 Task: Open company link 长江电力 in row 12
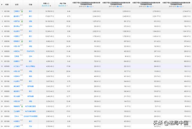16,66
